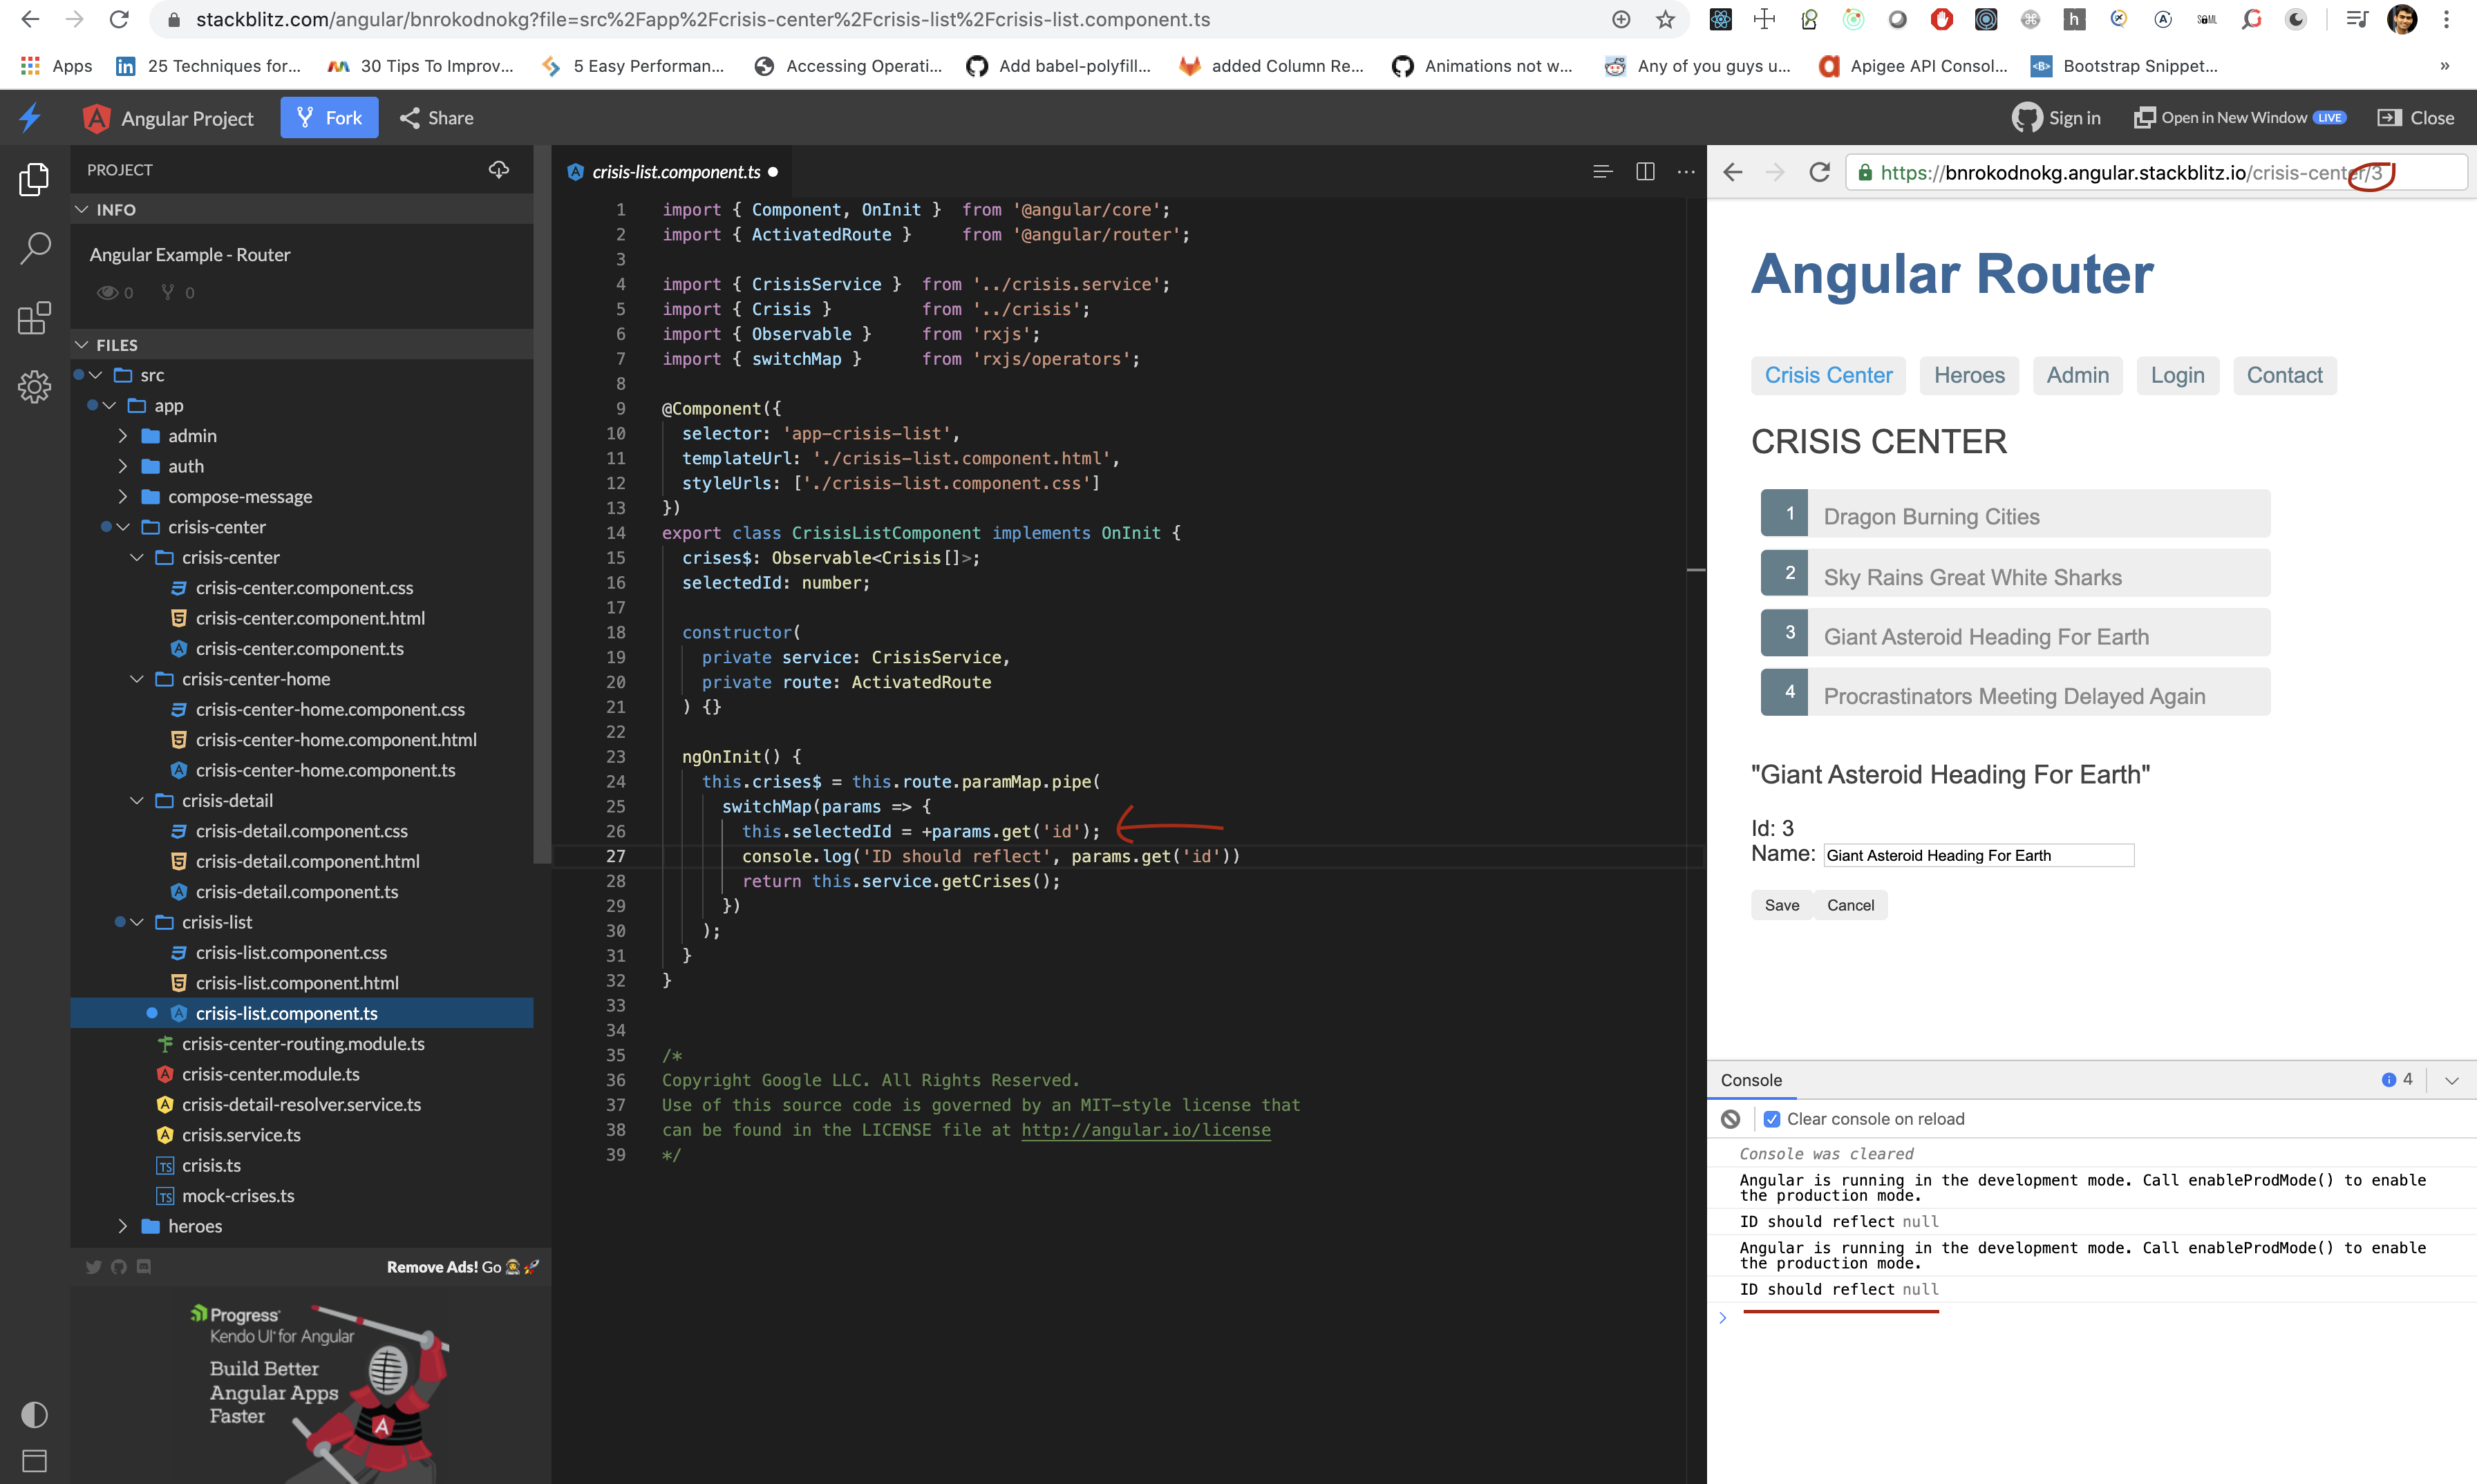Open the Search panel in the sidebar
Screen dimensions: 2477x1484
coord(34,247)
